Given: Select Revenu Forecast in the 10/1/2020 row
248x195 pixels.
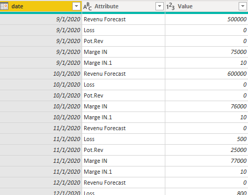Looking at the screenshot, I should [x=105, y=74].
